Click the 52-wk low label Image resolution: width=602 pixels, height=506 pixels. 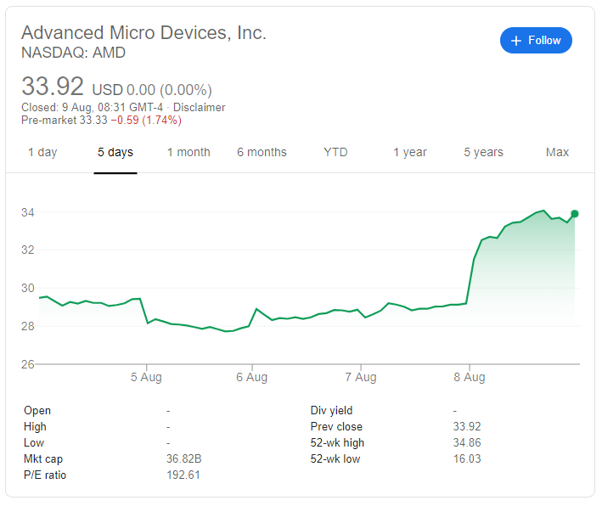335,458
